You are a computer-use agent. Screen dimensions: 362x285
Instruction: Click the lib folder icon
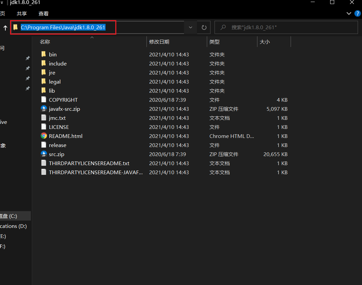(43, 90)
